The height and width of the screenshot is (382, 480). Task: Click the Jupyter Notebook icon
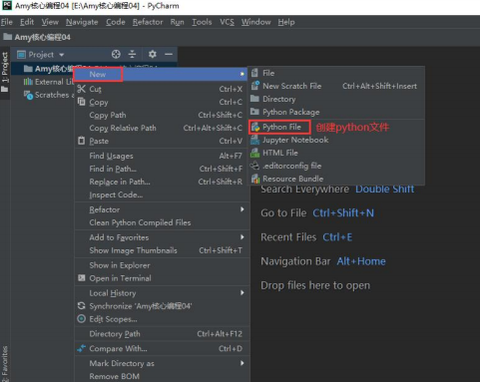[x=254, y=140]
